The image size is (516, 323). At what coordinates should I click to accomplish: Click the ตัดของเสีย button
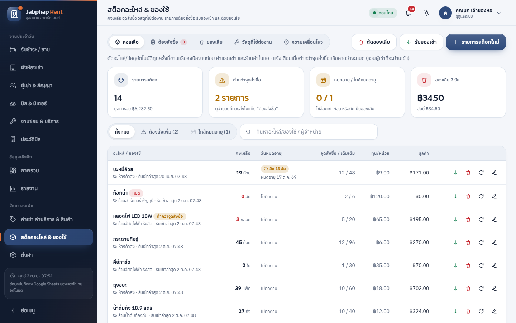pyautogui.click(x=374, y=42)
